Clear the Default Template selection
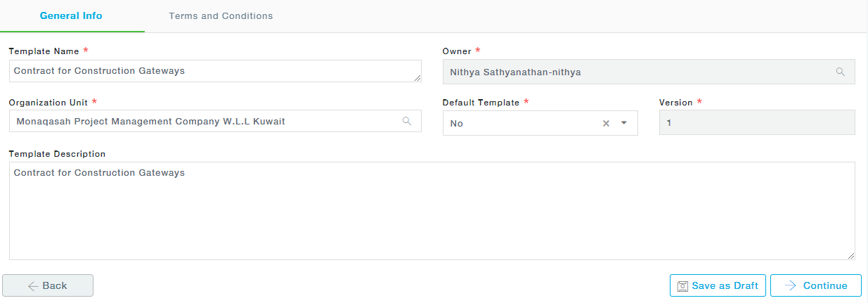The image size is (868, 303). [606, 124]
